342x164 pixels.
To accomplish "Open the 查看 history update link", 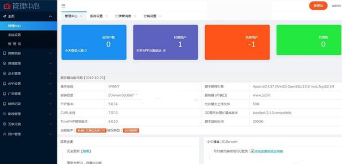I will click(x=86, y=151).
